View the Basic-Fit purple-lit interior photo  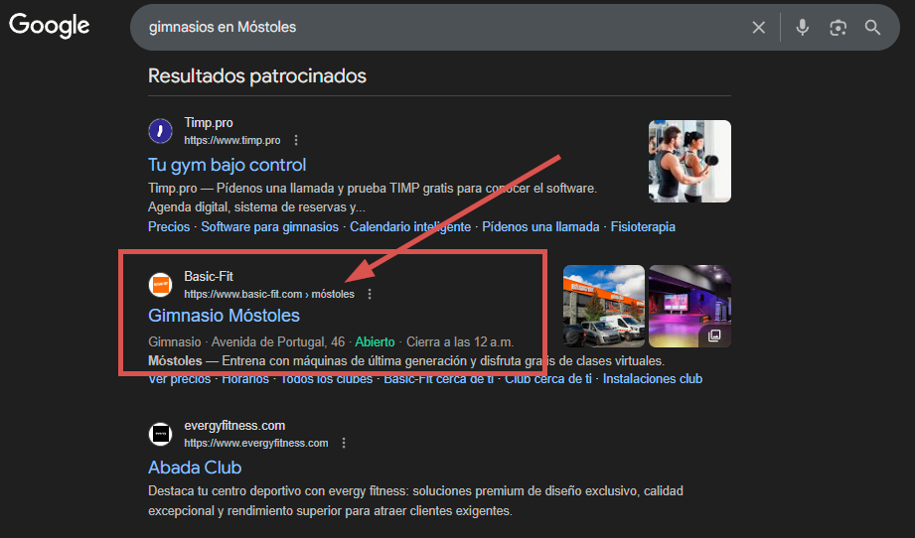[689, 307]
